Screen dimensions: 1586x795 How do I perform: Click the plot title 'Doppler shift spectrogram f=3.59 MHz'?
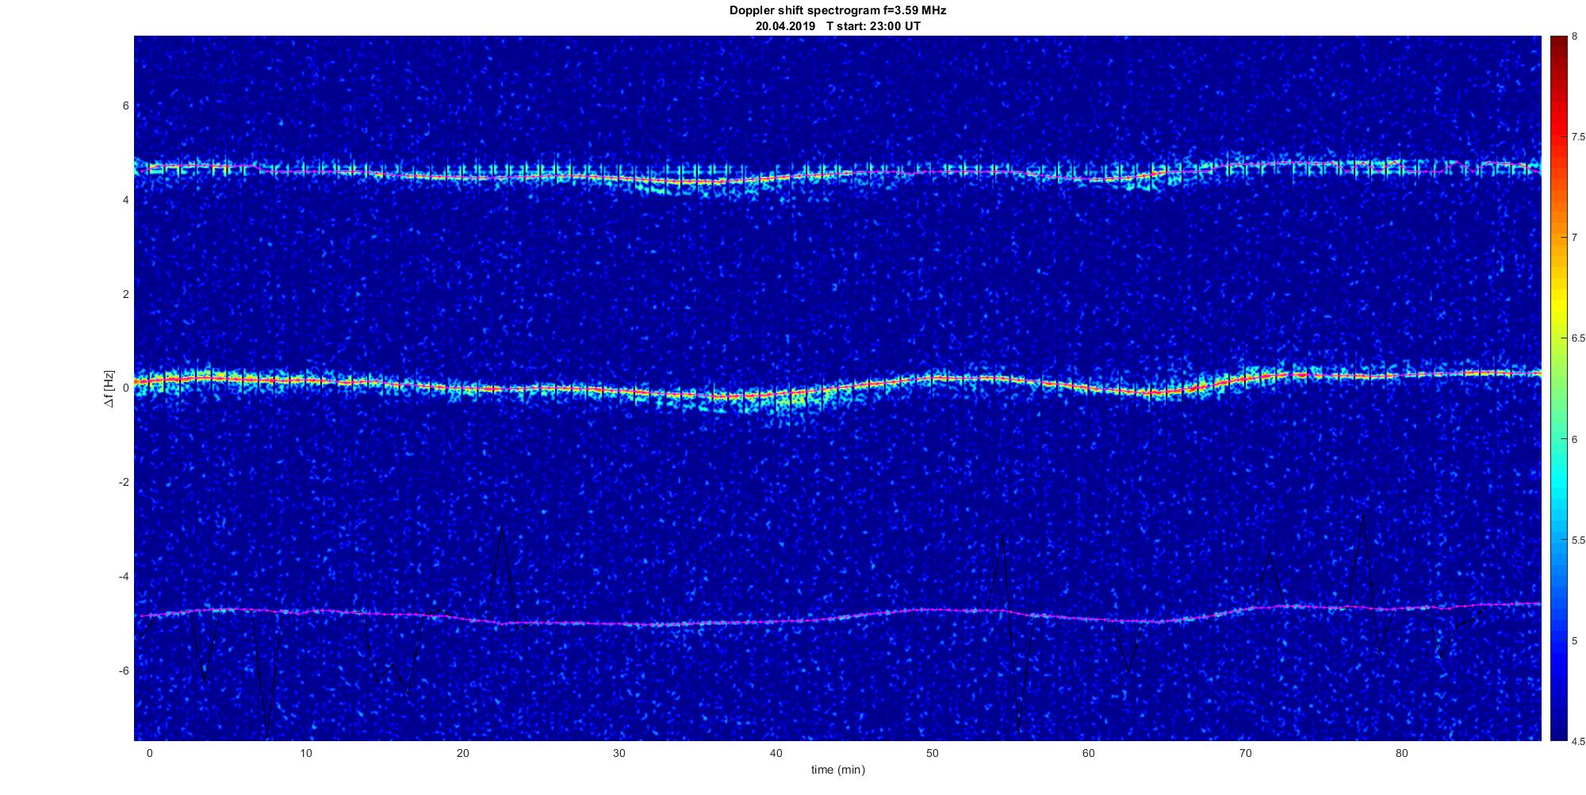[837, 10]
